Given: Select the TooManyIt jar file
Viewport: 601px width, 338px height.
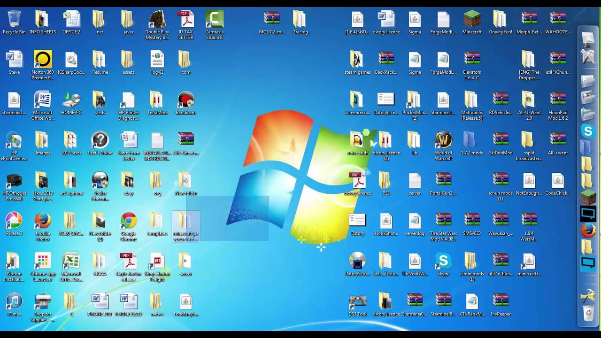Looking at the screenshot, I should 186,305.
